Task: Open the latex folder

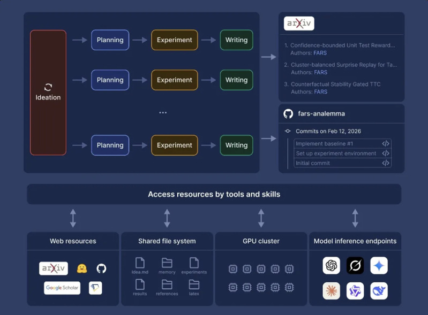Action: (x=194, y=285)
